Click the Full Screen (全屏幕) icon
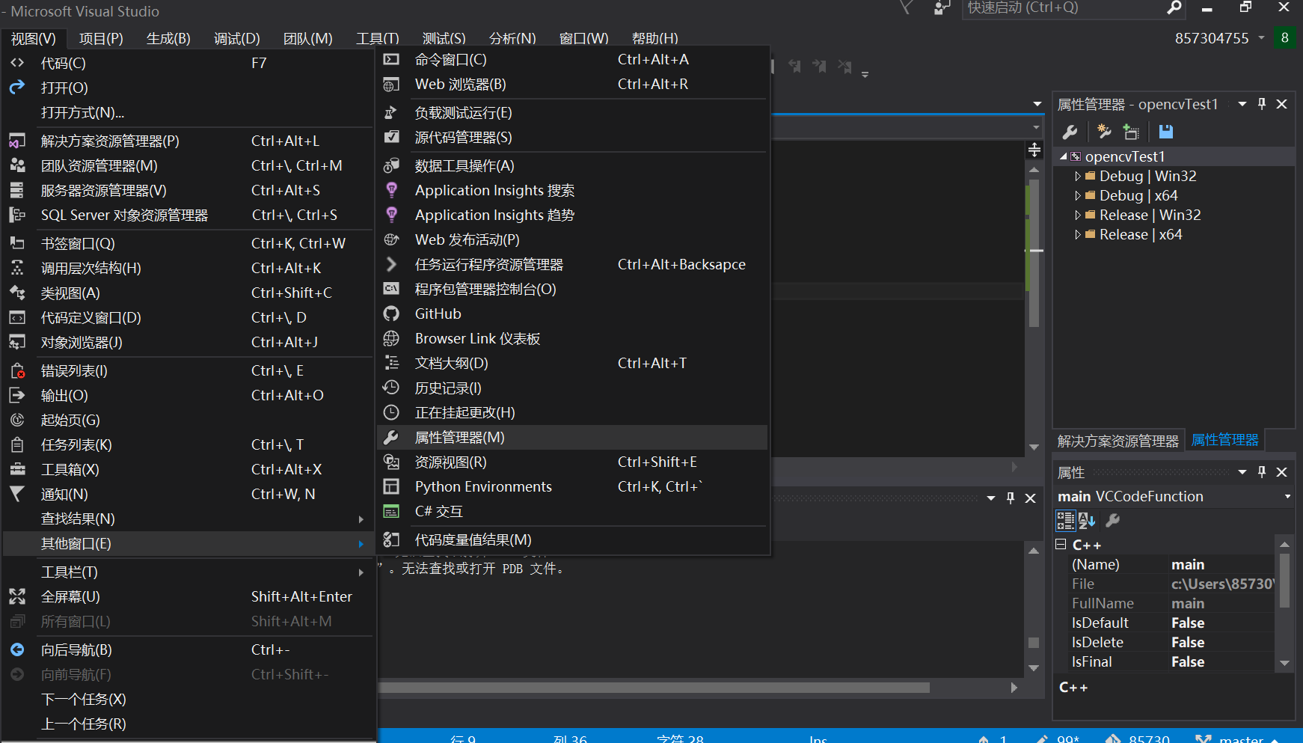Screen dimensions: 1303x743 pos(17,596)
